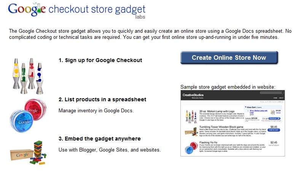Image resolution: width=298 pixels, height=174 pixels.
Task: Click the sample store search box icon
Action: tap(283, 93)
